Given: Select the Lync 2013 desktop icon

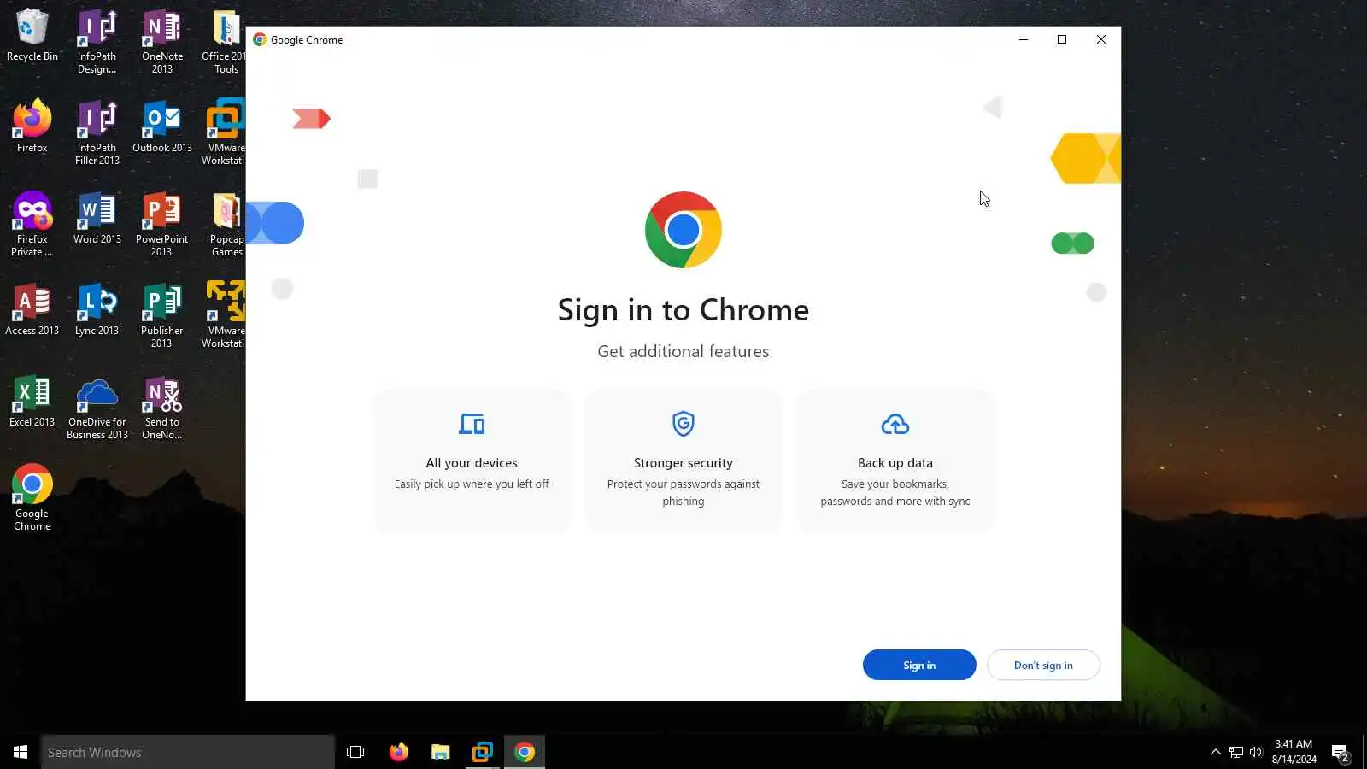Looking at the screenshot, I should click(x=97, y=309).
